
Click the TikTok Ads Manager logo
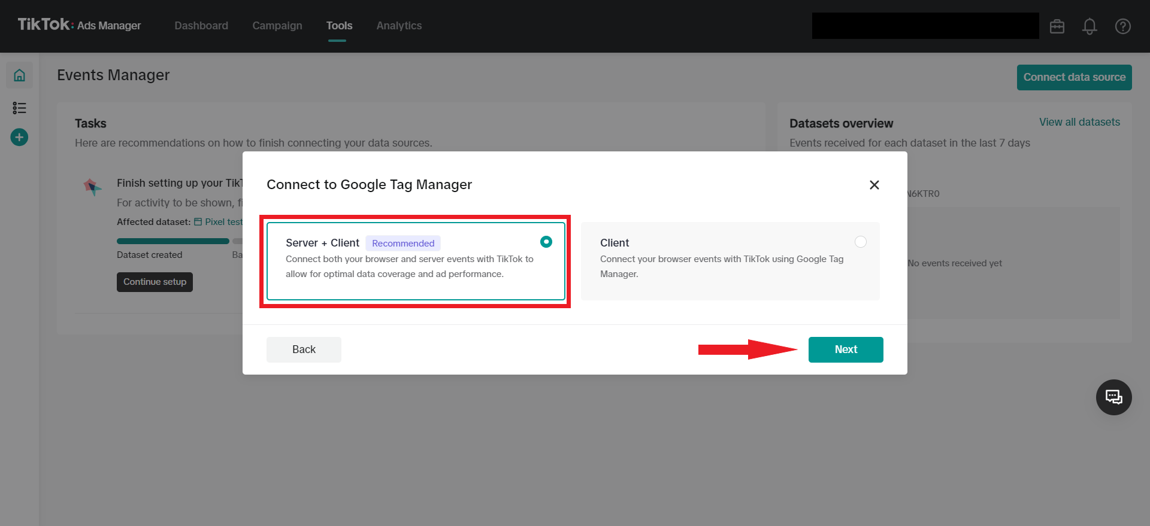tap(79, 25)
